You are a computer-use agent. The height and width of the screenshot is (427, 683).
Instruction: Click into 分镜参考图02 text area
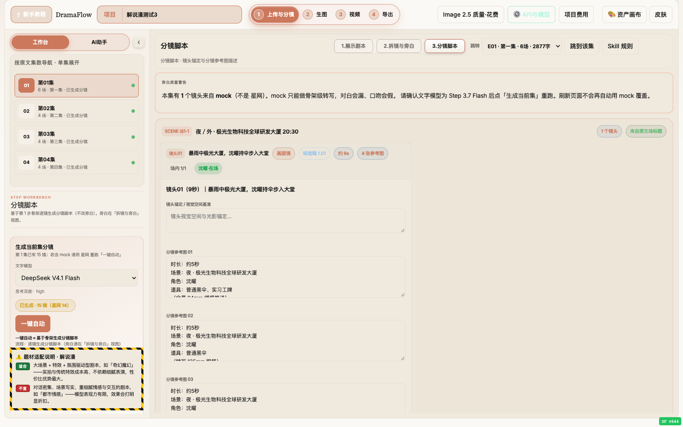[286, 340]
